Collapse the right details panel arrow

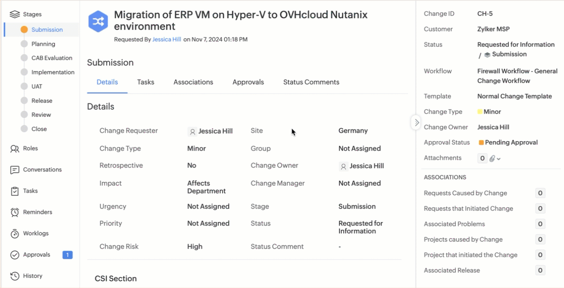417,123
